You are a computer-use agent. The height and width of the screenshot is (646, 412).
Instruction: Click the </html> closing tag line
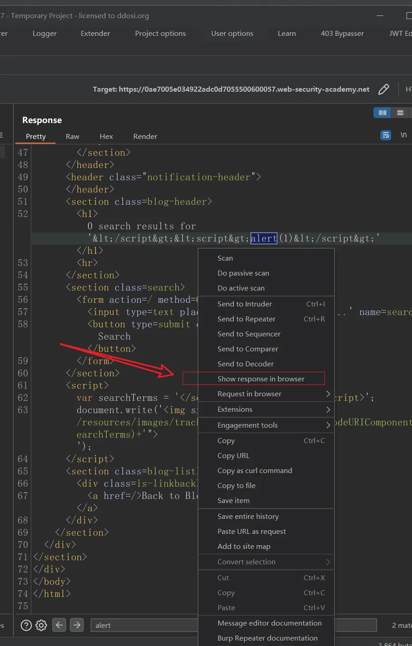[52, 594]
